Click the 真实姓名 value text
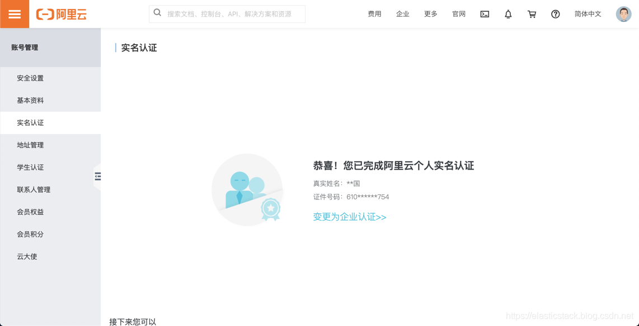The height and width of the screenshot is (326, 639). tap(353, 183)
